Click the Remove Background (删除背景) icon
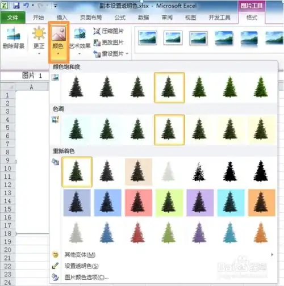The width and height of the screenshot is (284, 286). tap(13, 34)
